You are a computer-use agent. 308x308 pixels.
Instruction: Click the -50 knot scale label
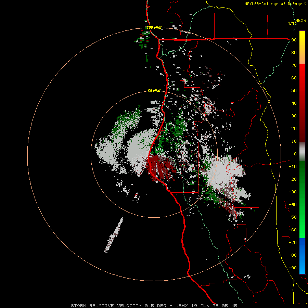[293, 217]
